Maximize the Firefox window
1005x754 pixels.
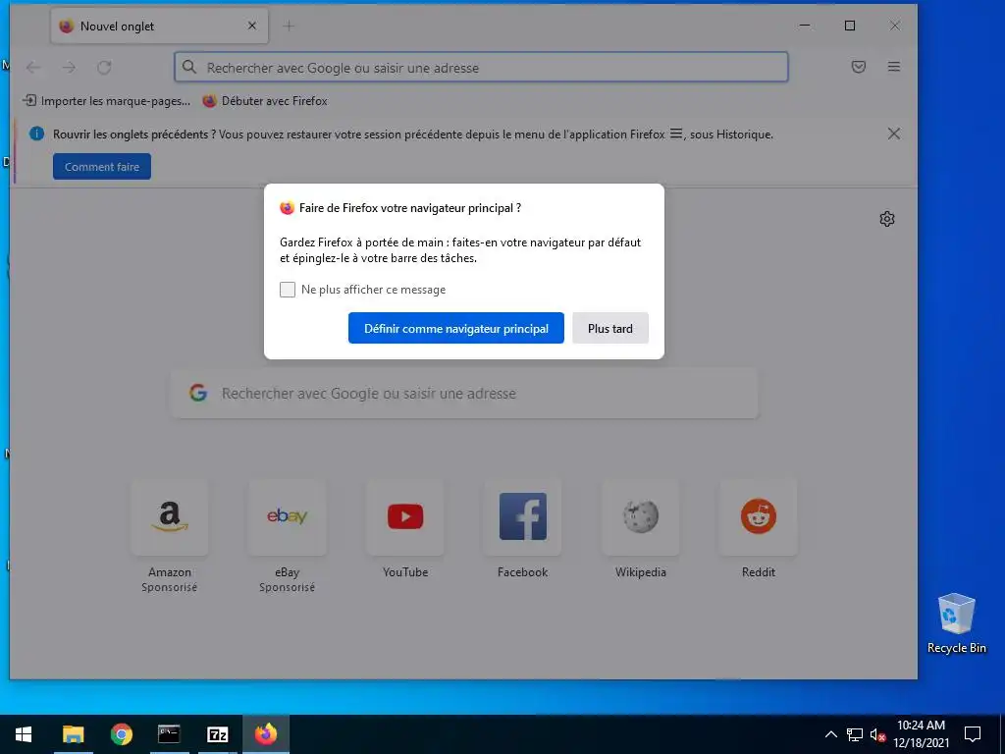tap(850, 26)
